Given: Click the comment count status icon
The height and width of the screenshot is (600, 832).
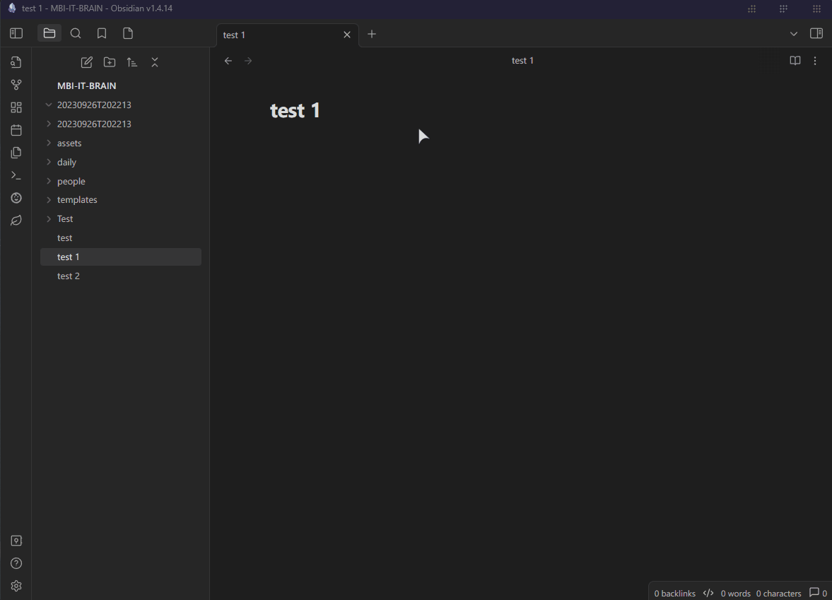Looking at the screenshot, I should point(818,592).
